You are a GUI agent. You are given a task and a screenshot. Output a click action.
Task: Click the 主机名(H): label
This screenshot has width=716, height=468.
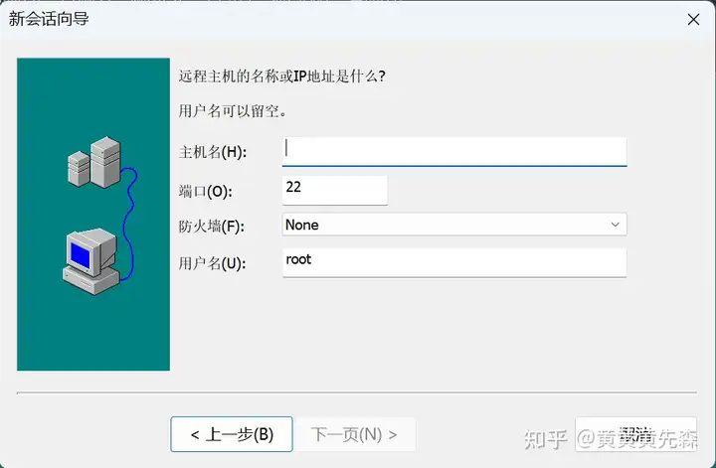213,152
